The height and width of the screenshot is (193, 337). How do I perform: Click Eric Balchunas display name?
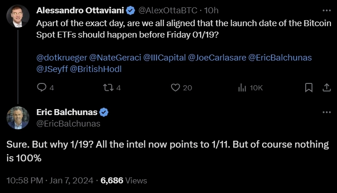(67, 112)
